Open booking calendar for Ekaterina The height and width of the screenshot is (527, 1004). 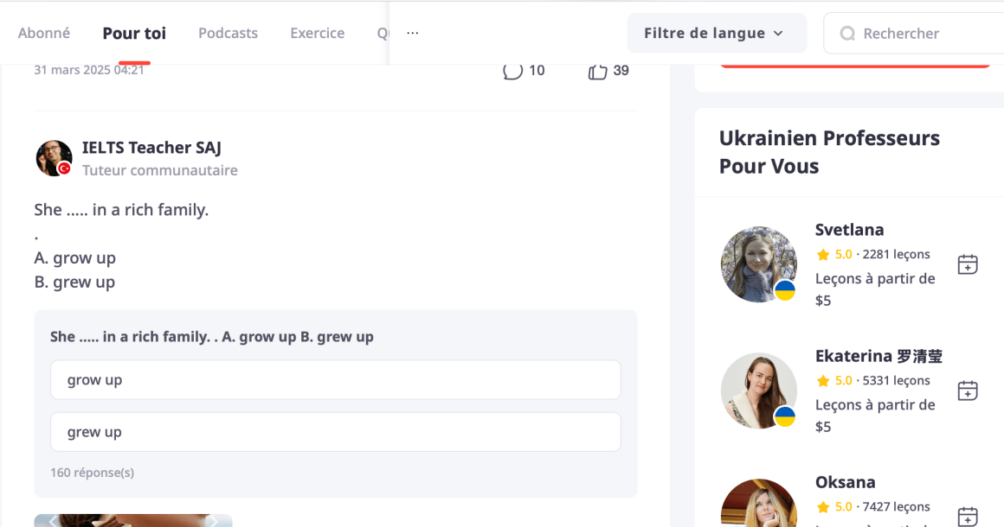(x=968, y=390)
